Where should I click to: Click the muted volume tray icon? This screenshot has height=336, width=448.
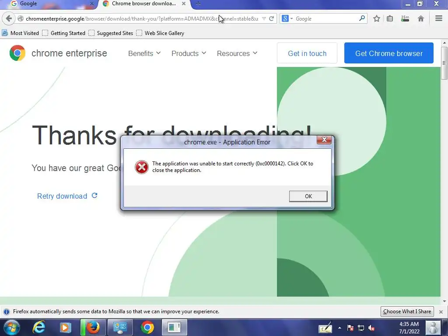tap(371, 328)
